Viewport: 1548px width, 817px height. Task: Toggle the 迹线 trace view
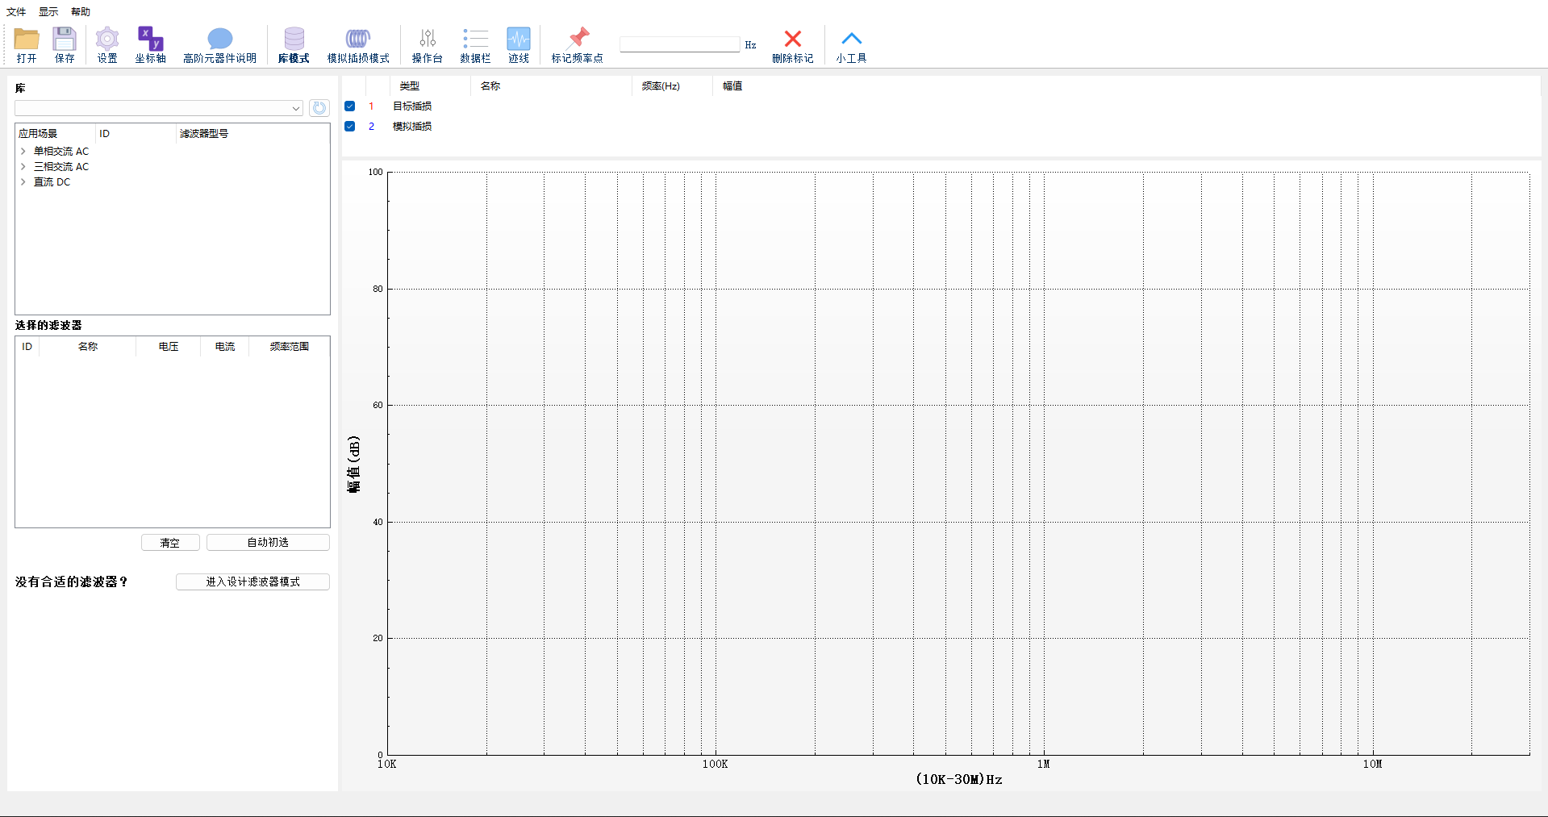click(x=519, y=45)
